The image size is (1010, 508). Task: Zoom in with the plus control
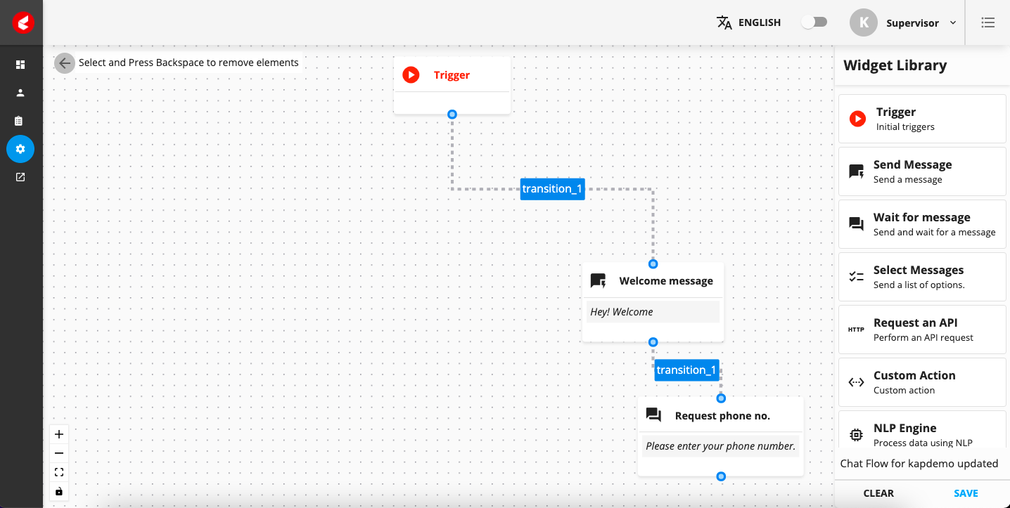pos(59,434)
